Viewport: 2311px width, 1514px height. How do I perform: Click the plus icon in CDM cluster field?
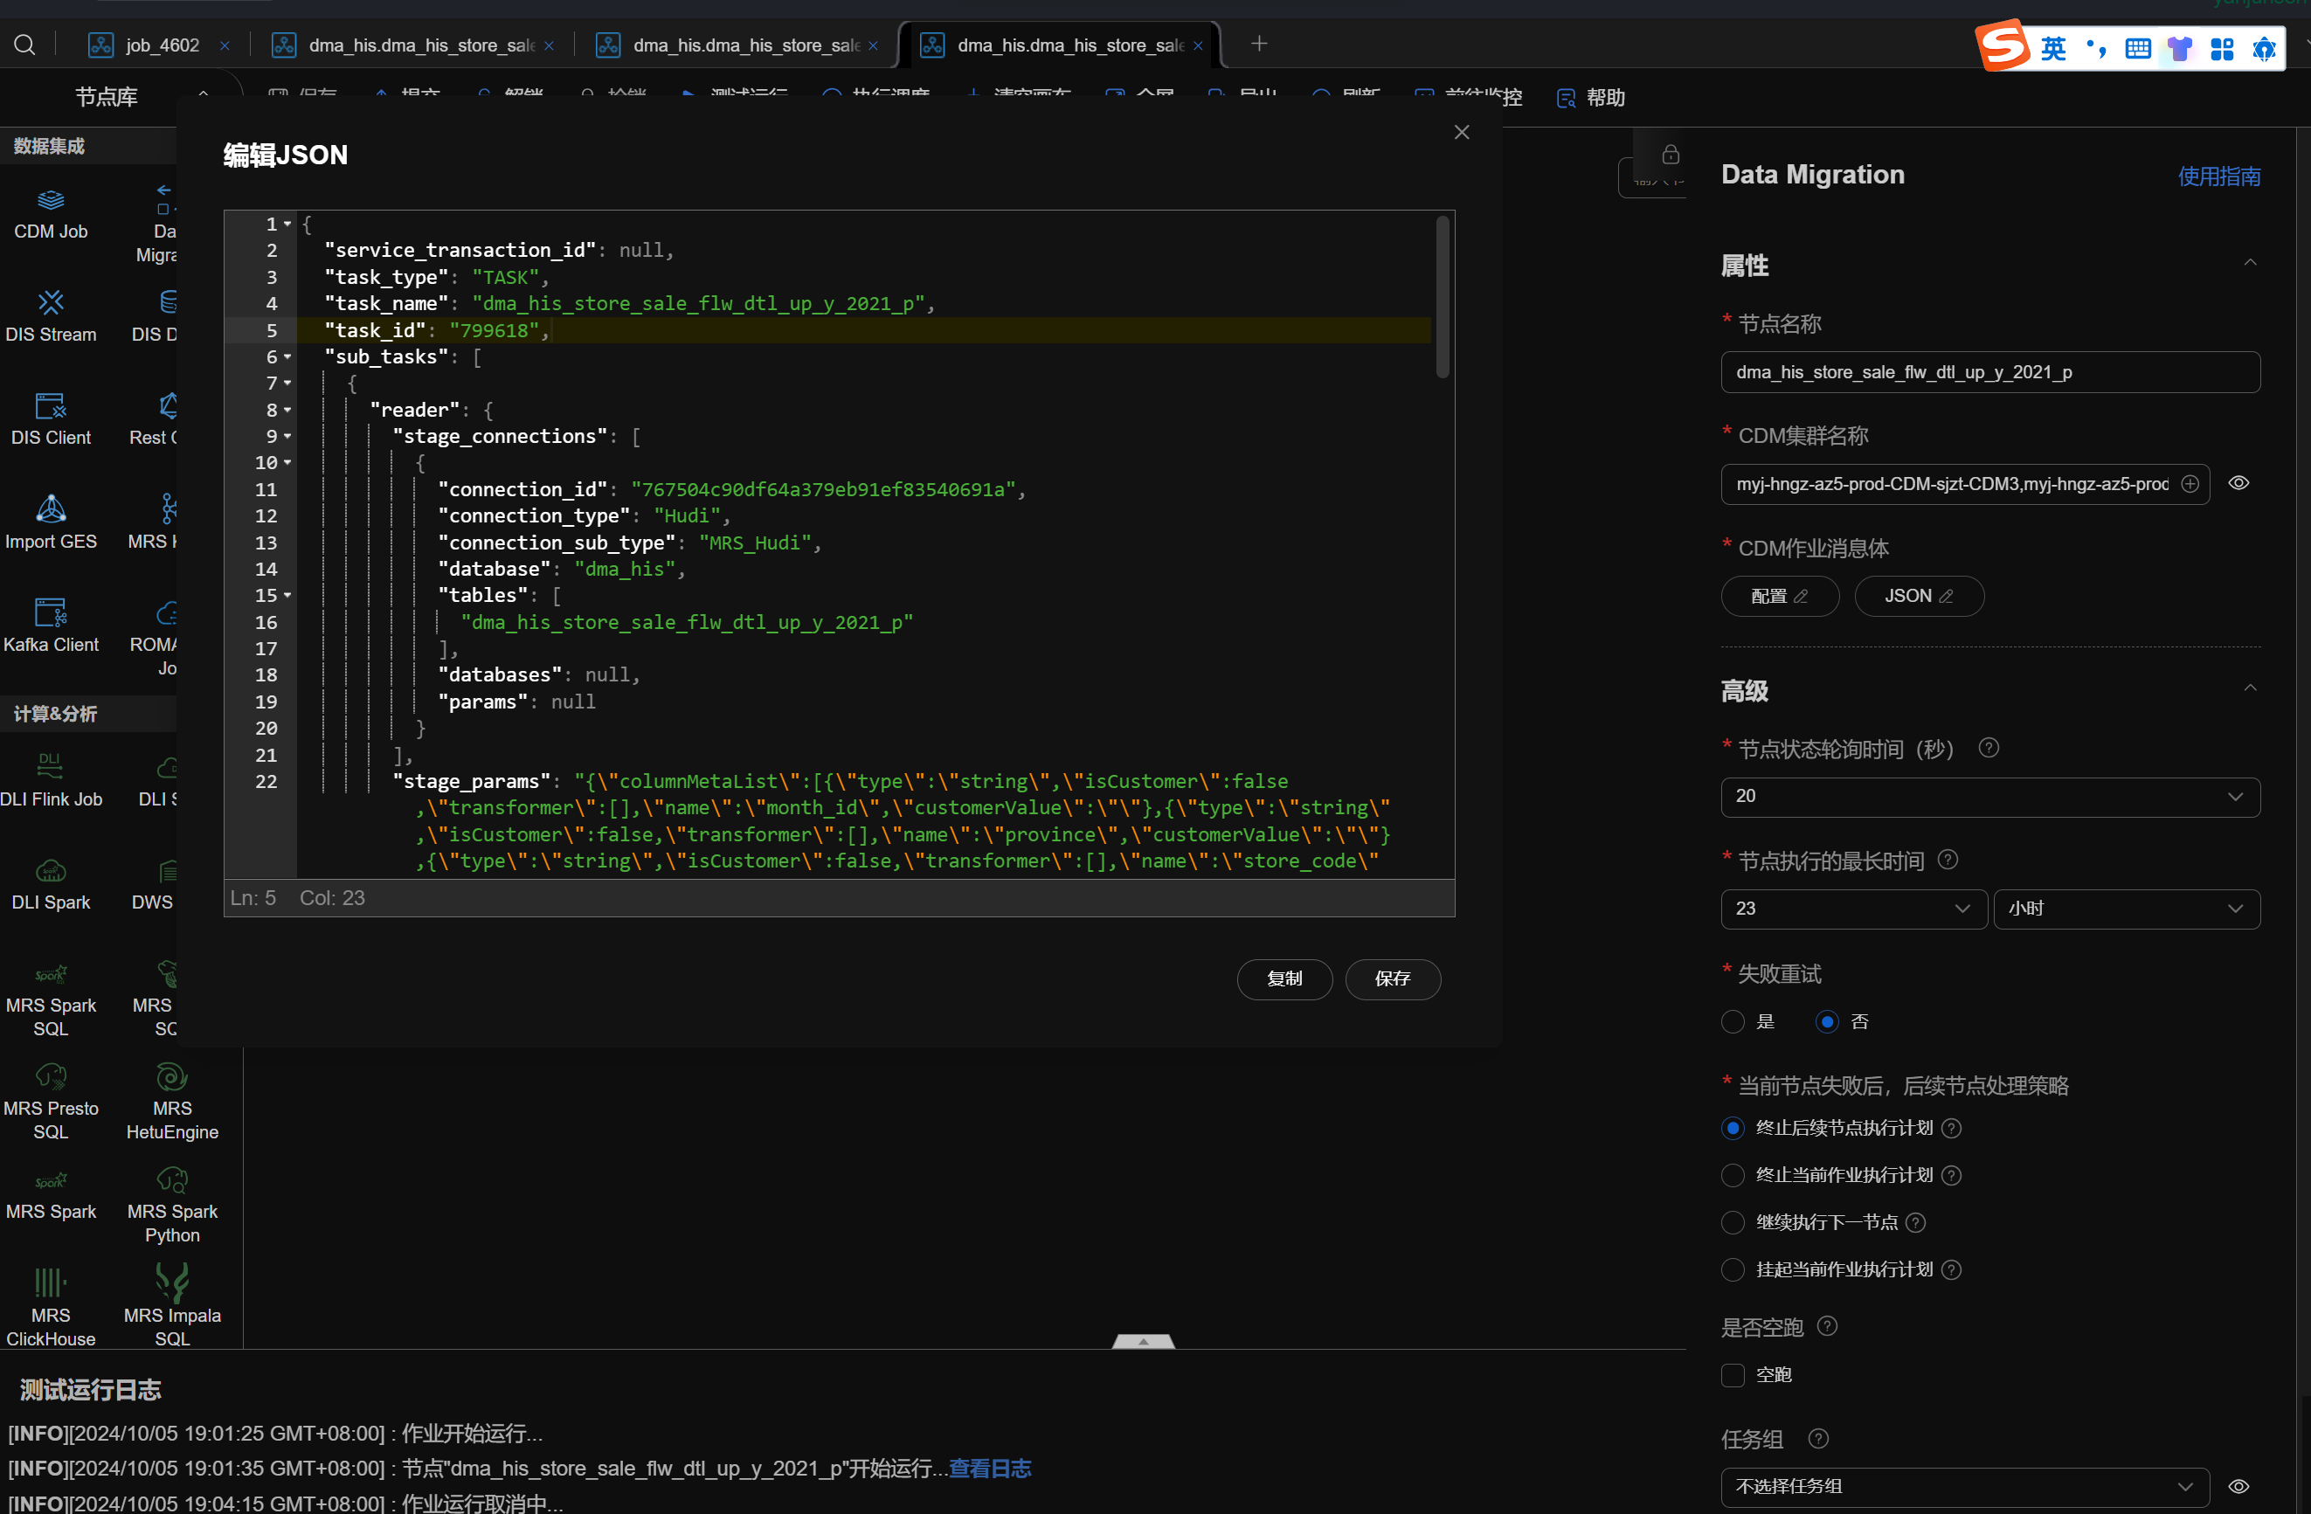coord(2190,484)
